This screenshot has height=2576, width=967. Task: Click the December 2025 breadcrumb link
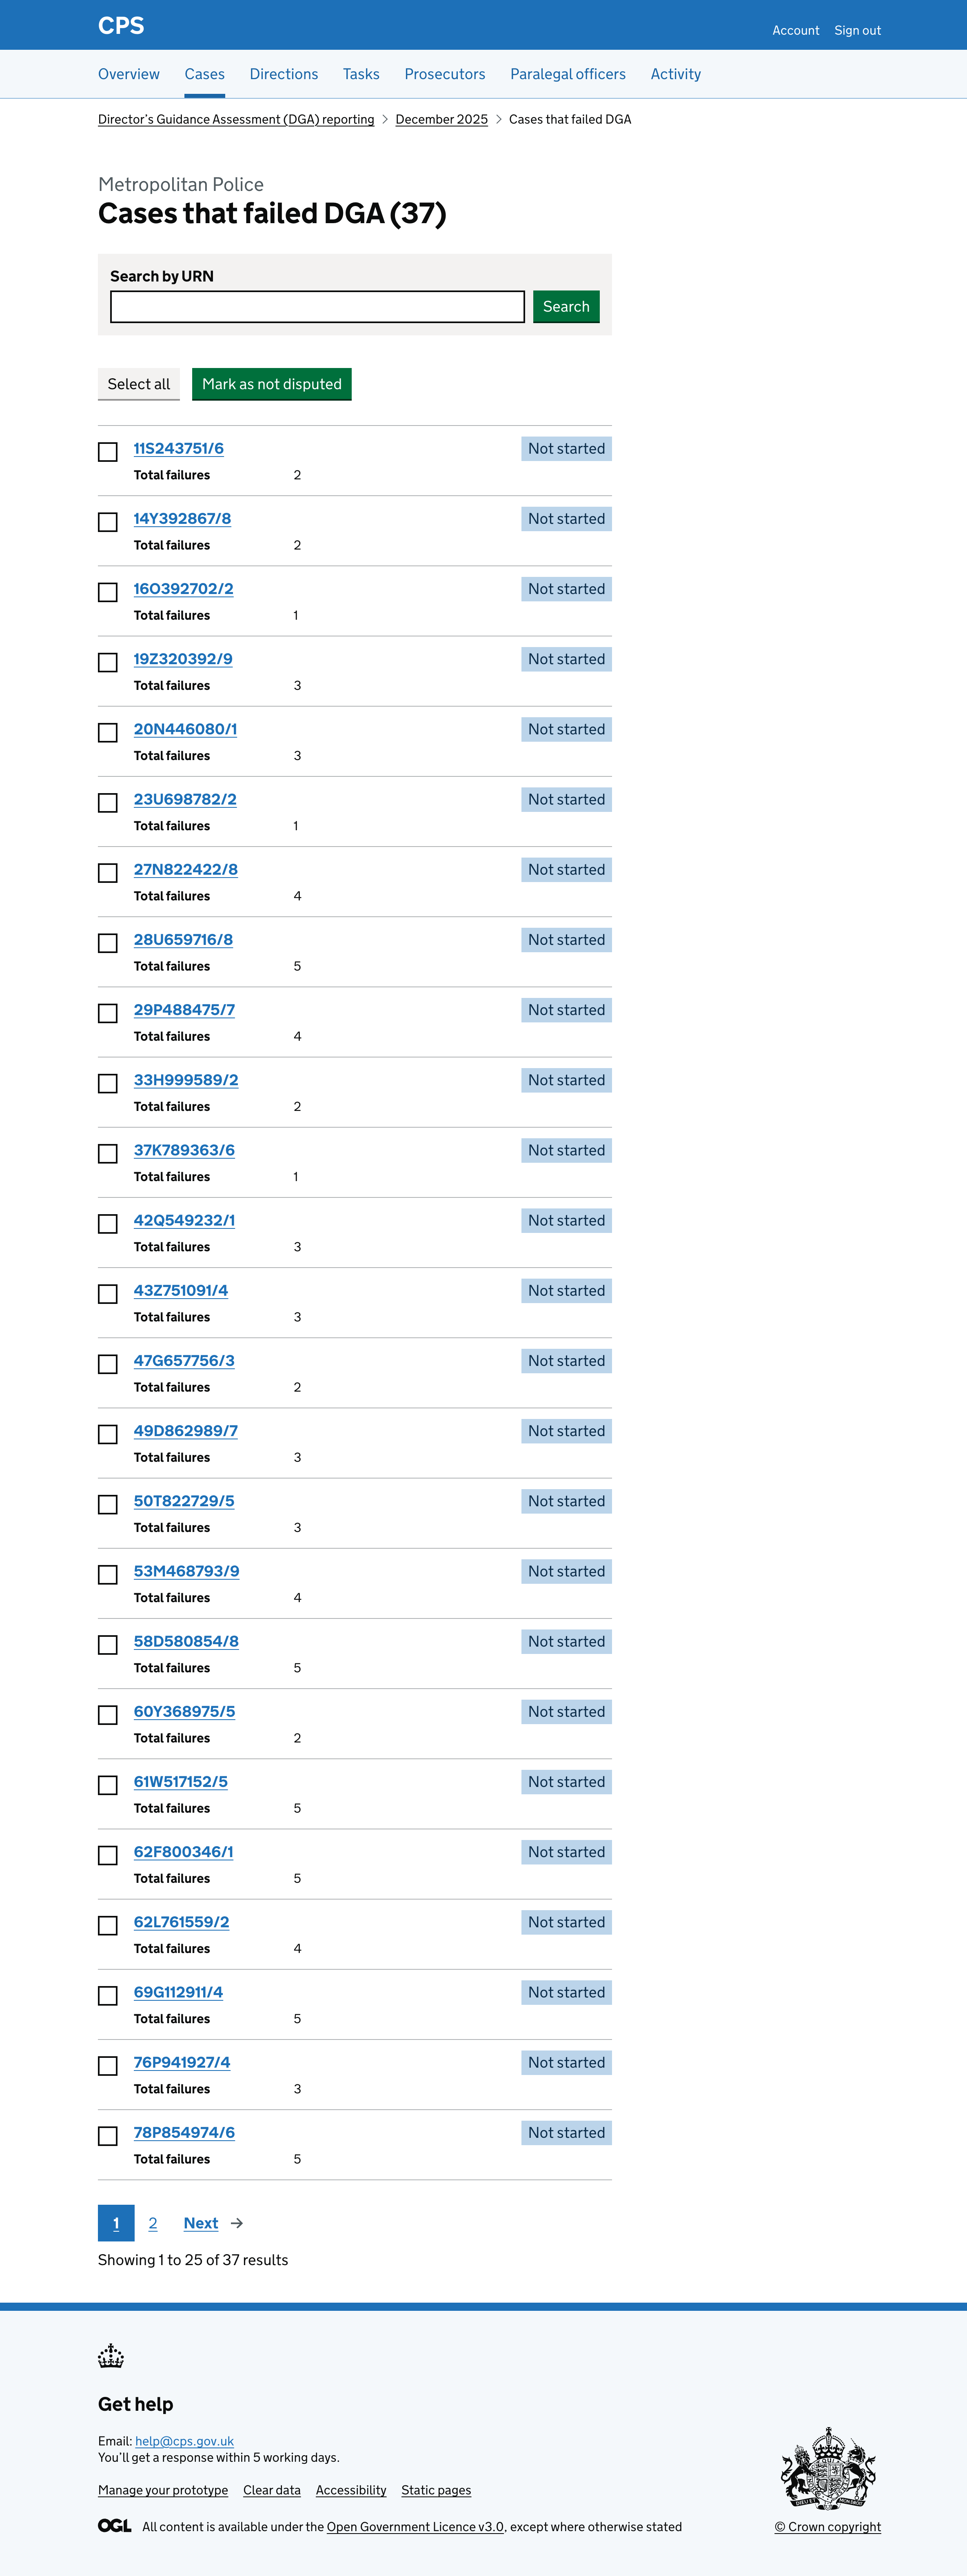441,119
